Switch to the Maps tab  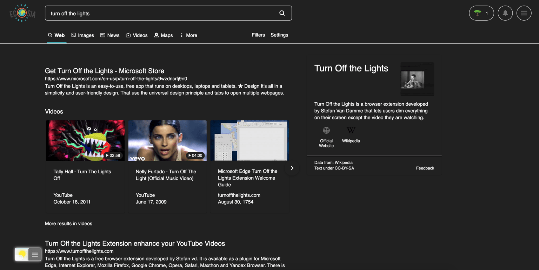pyautogui.click(x=164, y=35)
